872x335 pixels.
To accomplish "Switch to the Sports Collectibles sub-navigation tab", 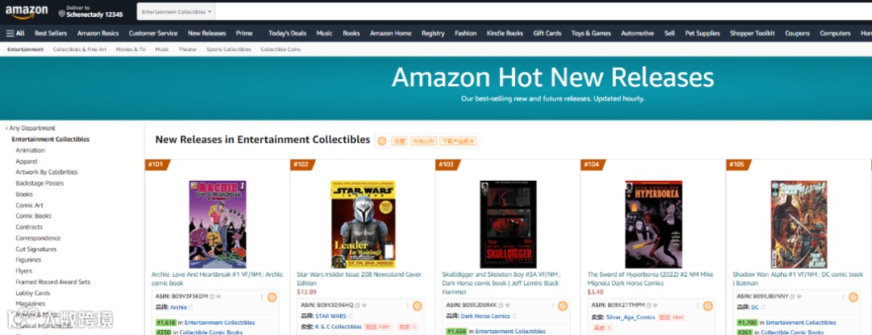I will click(228, 49).
